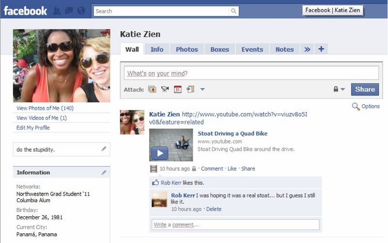Click Rob Kerr's comment avatar
This screenshot has height=243, width=388.
point(160,199)
